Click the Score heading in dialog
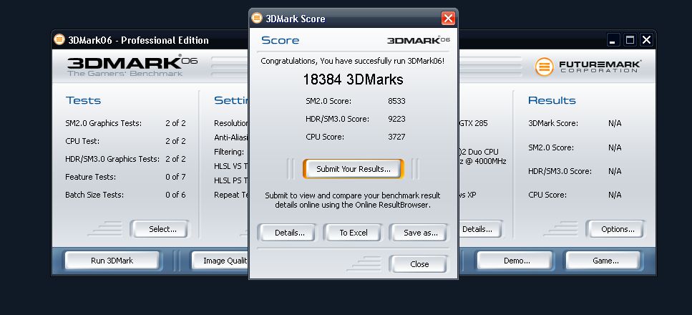The image size is (692, 315). pos(281,40)
